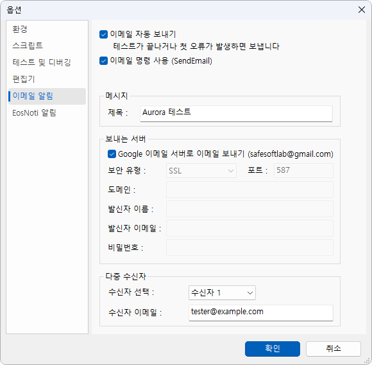Click the 포트 : label
Screen dimensions: 372x365
pyautogui.click(x=258, y=170)
